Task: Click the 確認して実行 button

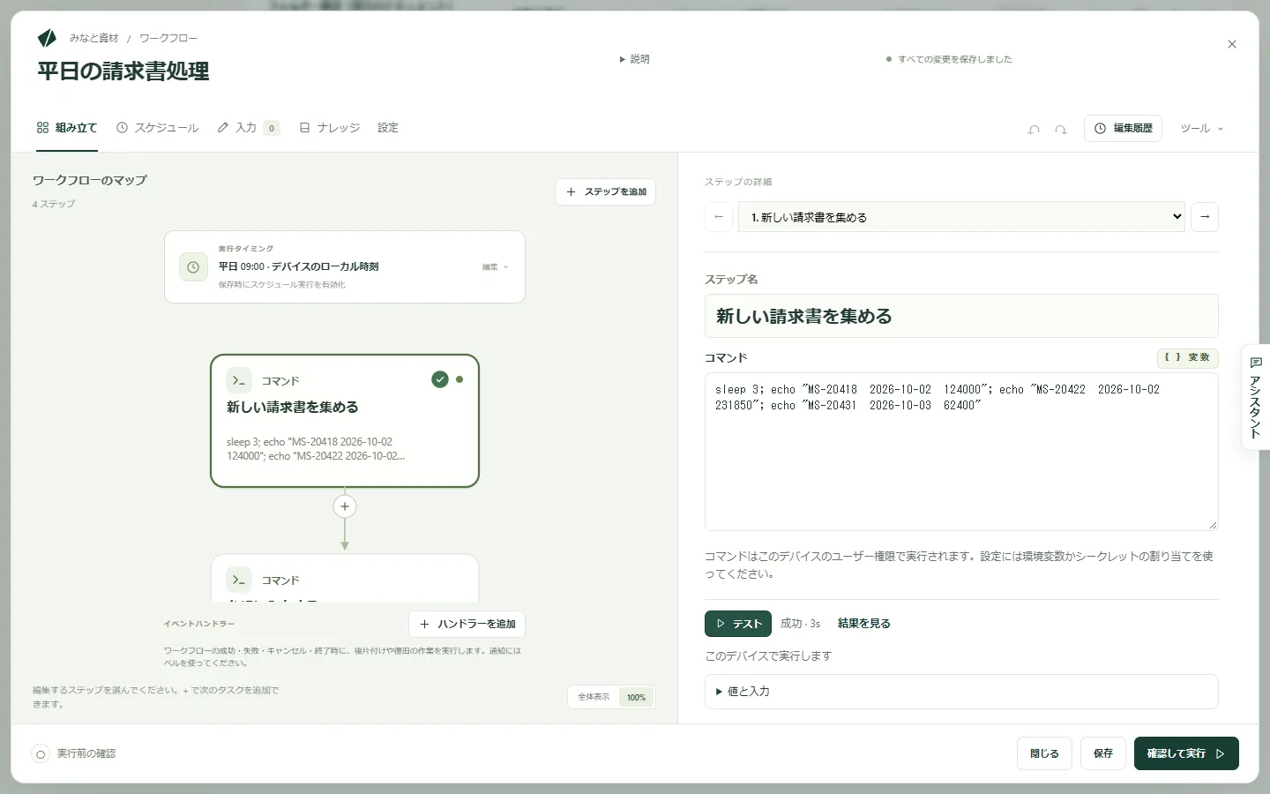Action: click(x=1186, y=754)
